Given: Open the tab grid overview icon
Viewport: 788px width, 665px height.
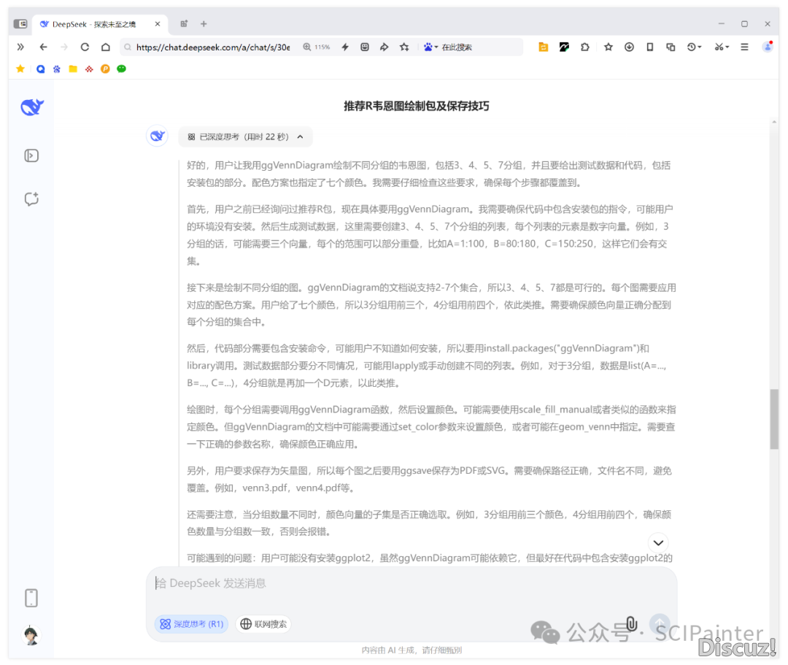Looking at the screenshot, I should [x=184, y=23].
